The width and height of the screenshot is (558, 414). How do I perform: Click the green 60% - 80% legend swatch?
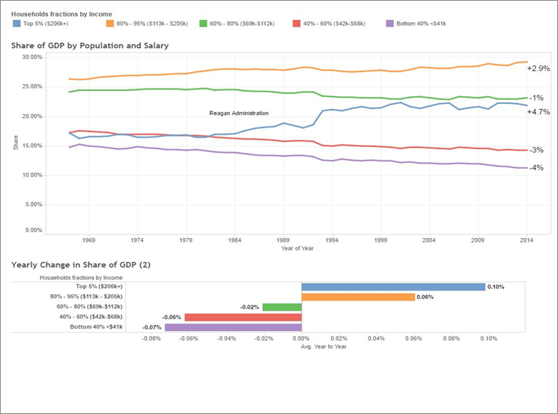[x=203, y=24]
